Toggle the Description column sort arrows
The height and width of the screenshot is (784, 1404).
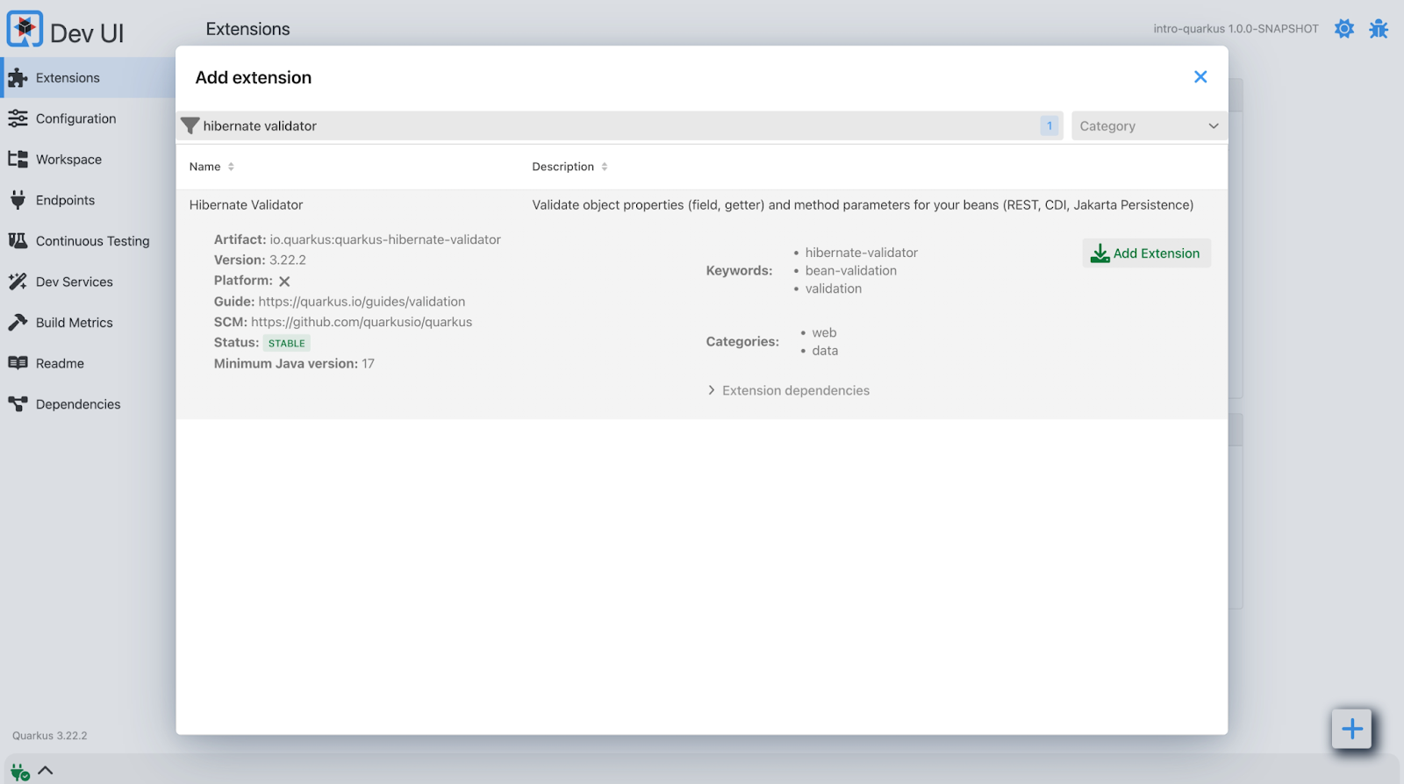(605, 167)
